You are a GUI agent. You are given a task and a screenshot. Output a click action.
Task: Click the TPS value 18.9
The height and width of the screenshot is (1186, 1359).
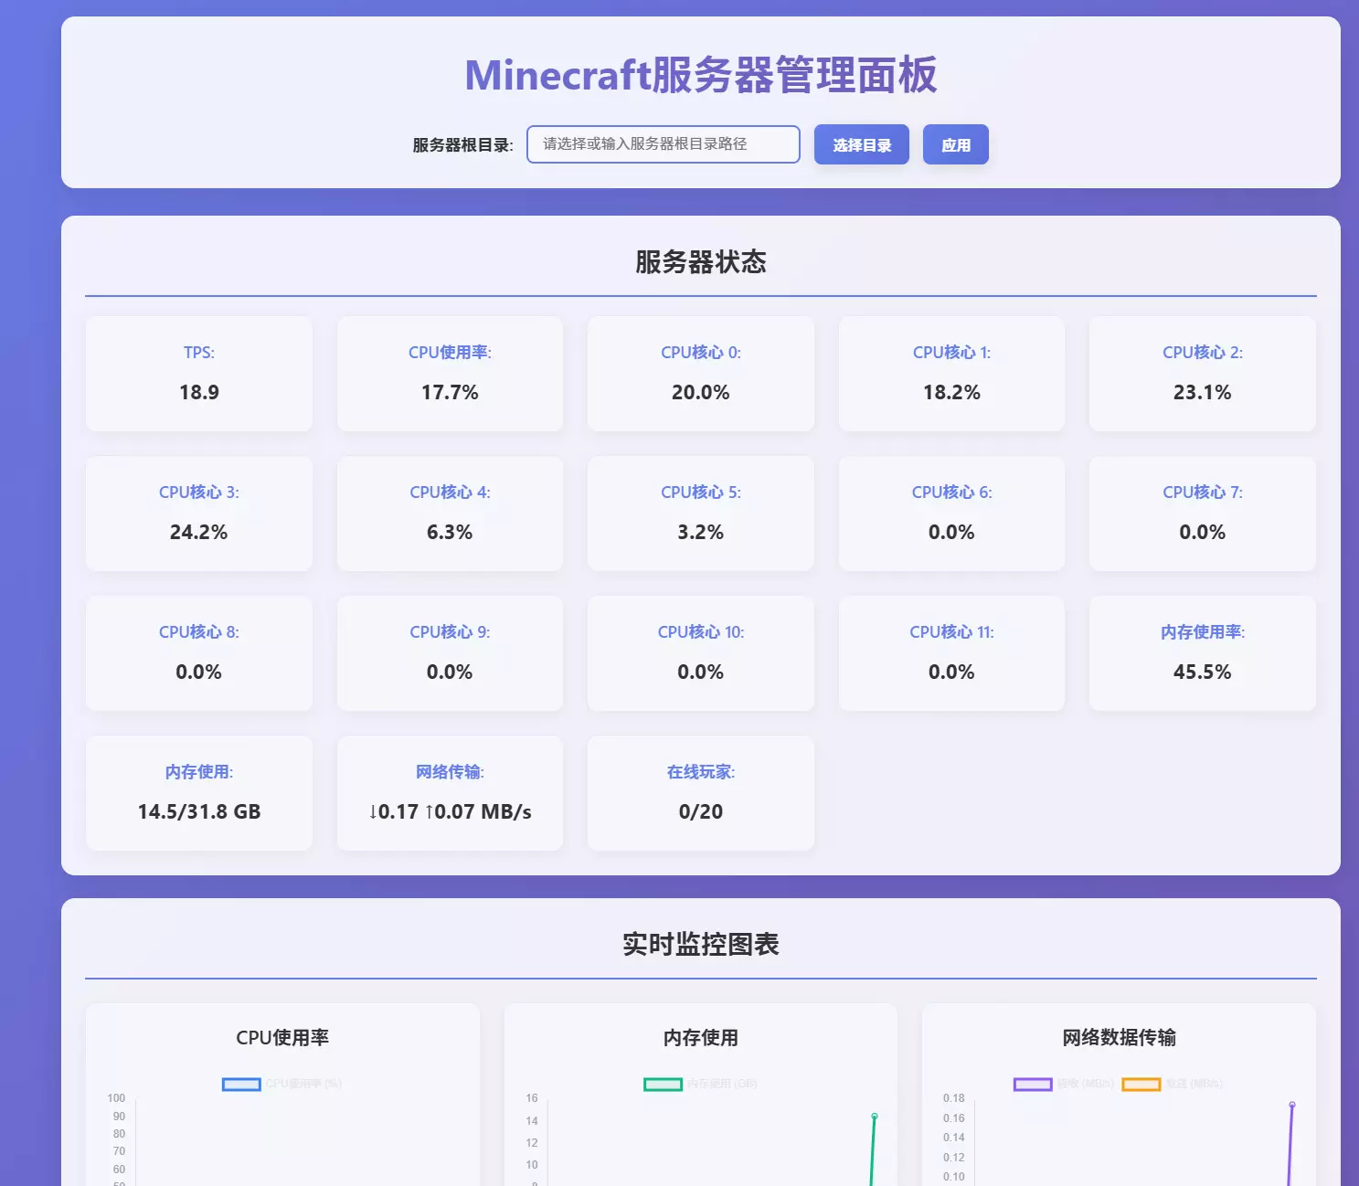coord(199,392)
